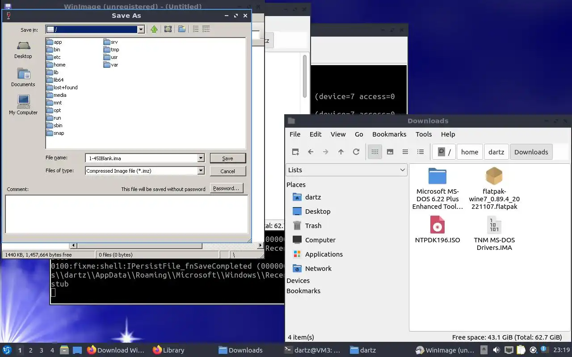Image resolution: width=572 pixels, height=357 pixels.
Task: Go to dartz in path bar
Action: [x=496, y=152]
